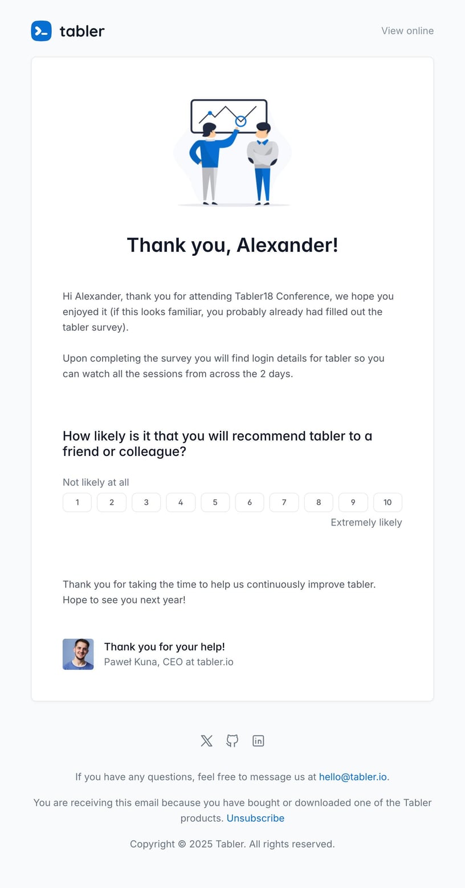The width and height of the screenshot is (465, 888).
Task: Choose score 3 for recommendation
Action: tap(146, 502)
